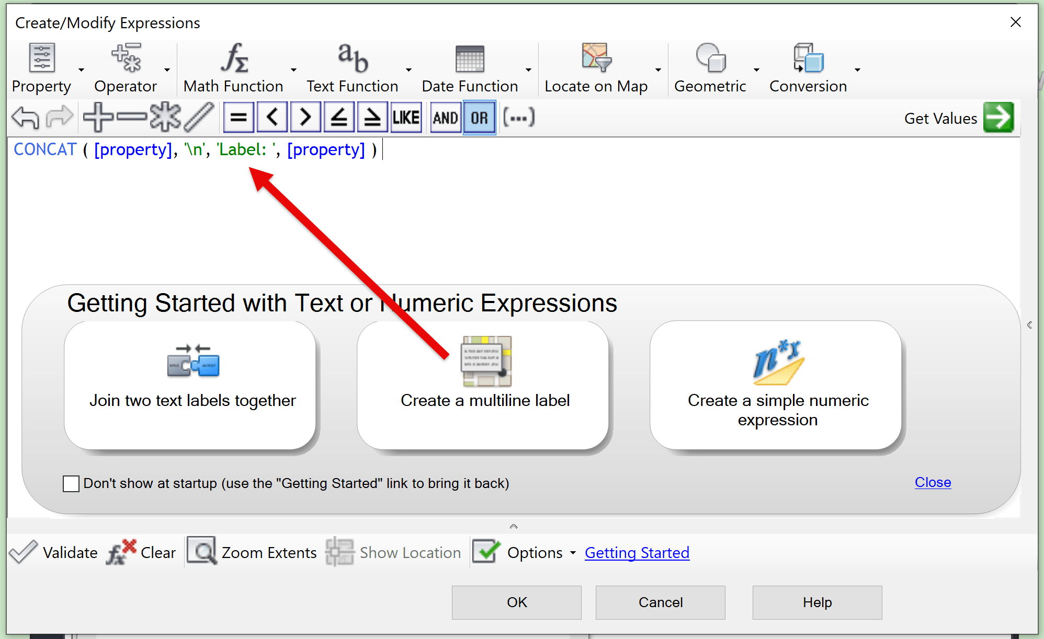Insert the LIKE comparison operator
Screen dimensions: 1044x639
point(406,118)
